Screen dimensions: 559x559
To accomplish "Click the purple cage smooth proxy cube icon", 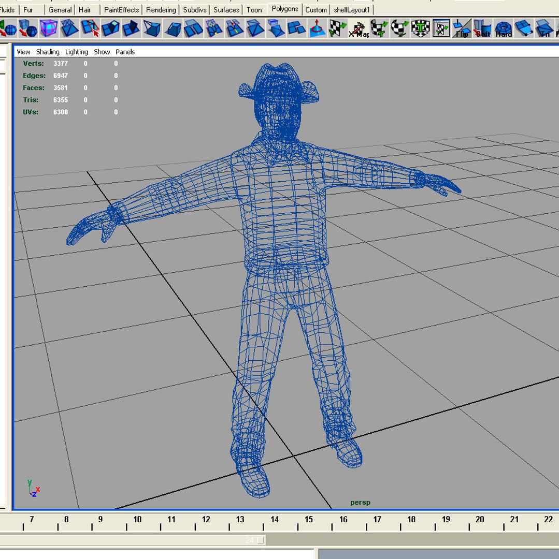I will coord(49,28).
